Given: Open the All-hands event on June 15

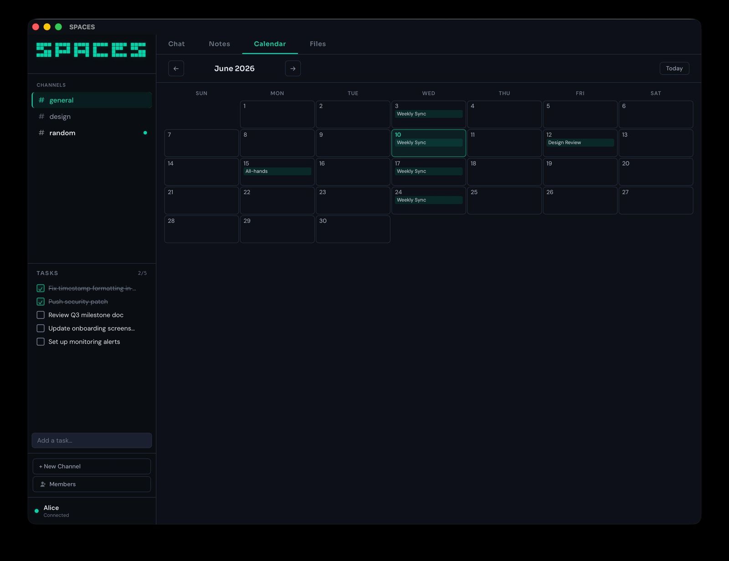Looking at the screenshot, I should [x=277, y=171].
